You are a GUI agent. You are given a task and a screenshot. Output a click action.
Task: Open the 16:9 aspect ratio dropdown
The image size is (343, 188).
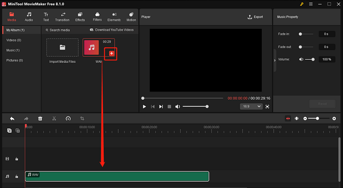251,106
